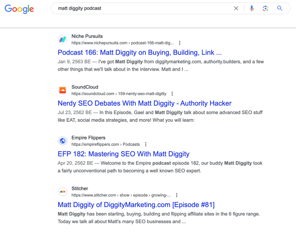Click the Niche Pursuits favicon
This screenshot has width=296, height=233.
(63, 39)
